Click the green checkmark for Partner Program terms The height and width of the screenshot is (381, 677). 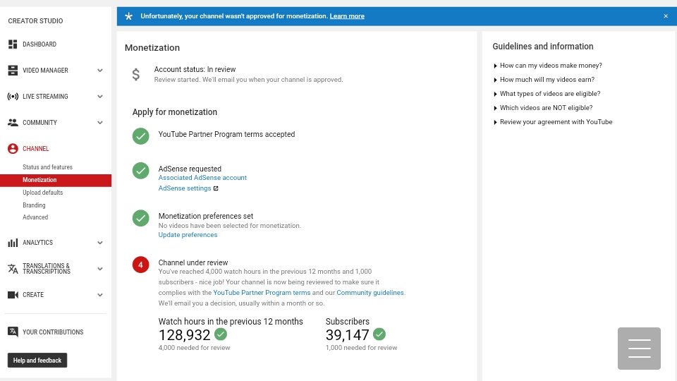pyautogui.click(x=141, y=136)
